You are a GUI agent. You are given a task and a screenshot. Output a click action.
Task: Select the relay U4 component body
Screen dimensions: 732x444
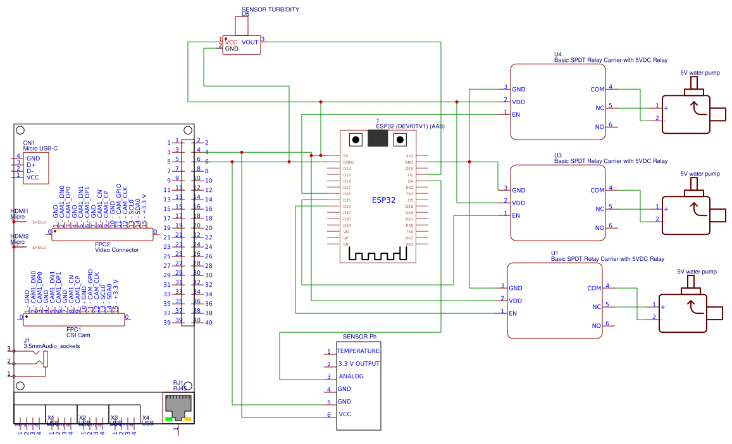(x=558, y=102)
